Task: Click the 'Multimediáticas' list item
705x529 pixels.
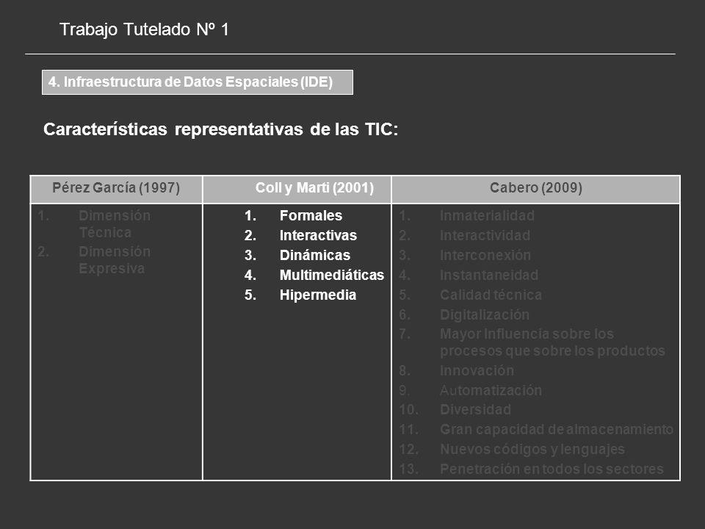Action: point(332,275)
